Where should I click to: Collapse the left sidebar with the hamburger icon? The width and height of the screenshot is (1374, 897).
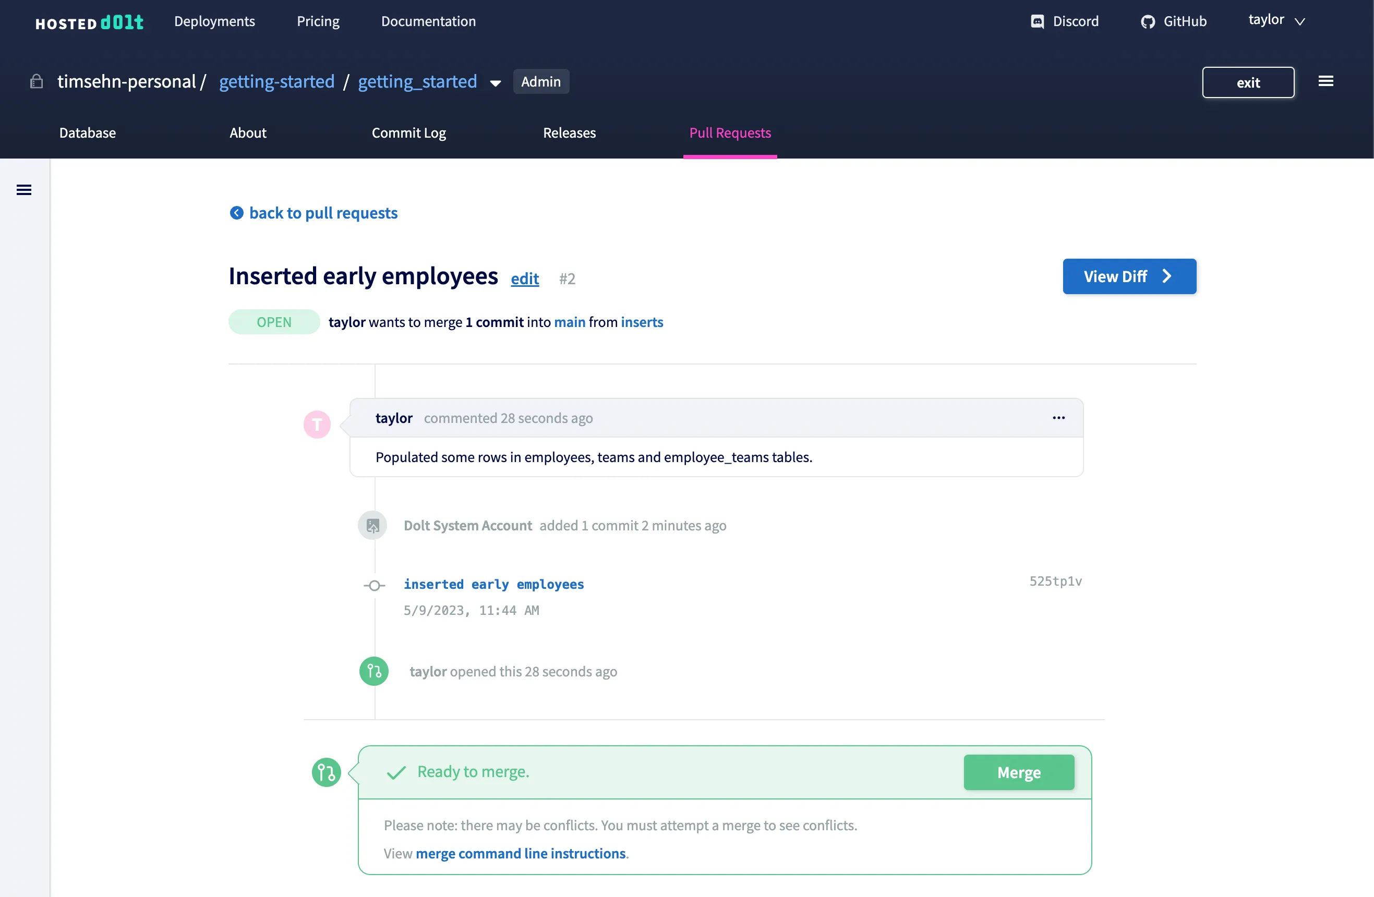pyautogui.click(x=23, y=189)
